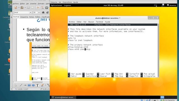The height and width of the screenshot is (101, 179).
Task: Open Buscar menu in terminal window
Action: tap(91, 22)
